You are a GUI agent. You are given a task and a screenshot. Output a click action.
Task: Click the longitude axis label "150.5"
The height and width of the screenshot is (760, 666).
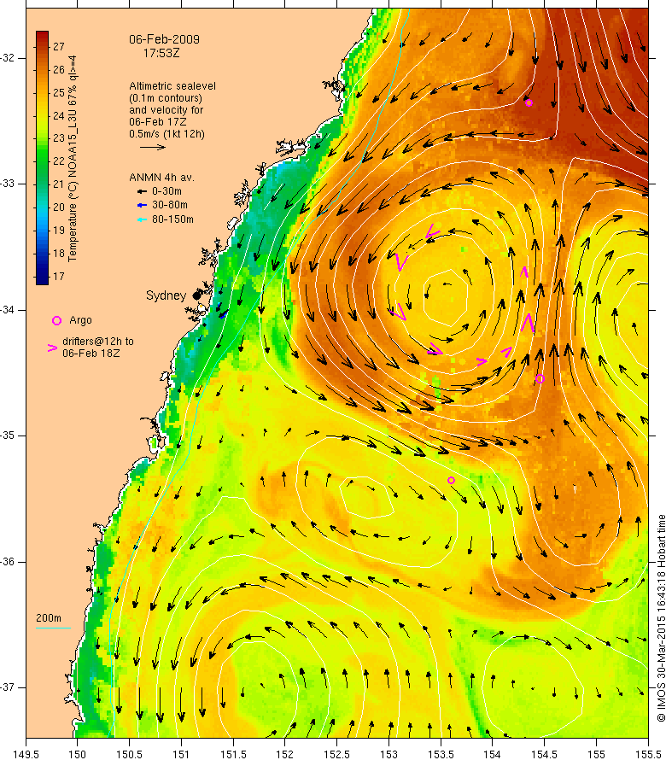[130, 754]
